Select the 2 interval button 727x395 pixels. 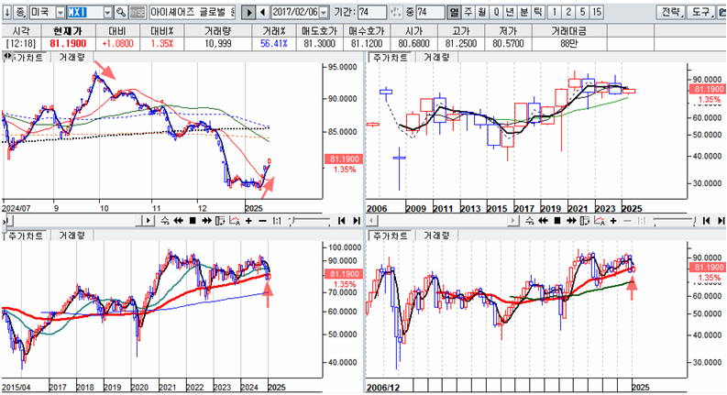click(568, 12)
